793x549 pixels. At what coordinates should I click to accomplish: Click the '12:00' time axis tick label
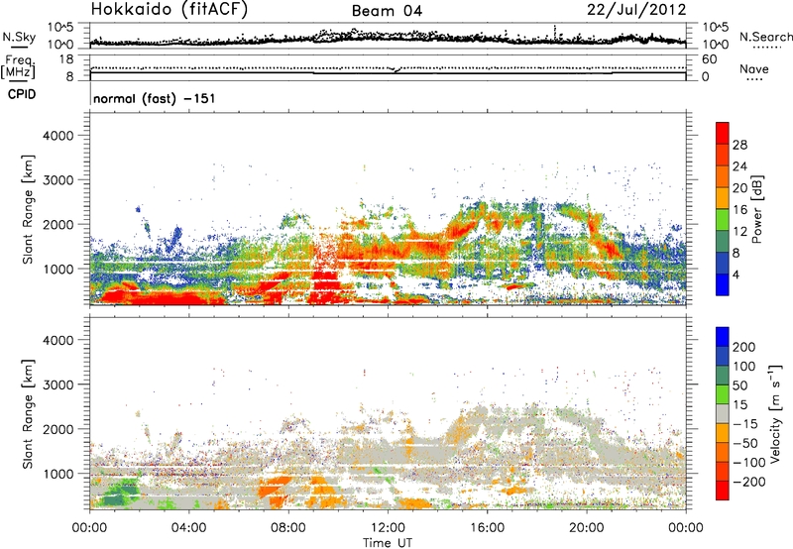[388, 528]
